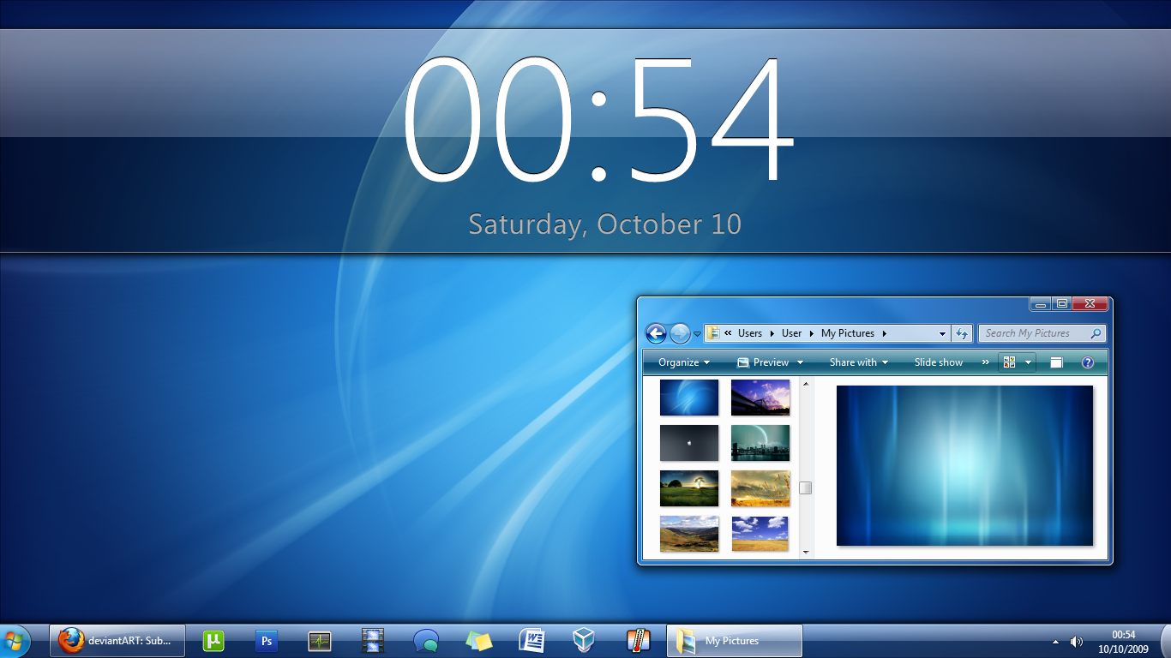
Task: Go back in the My Pictures window
Action: tap(656, 333)
